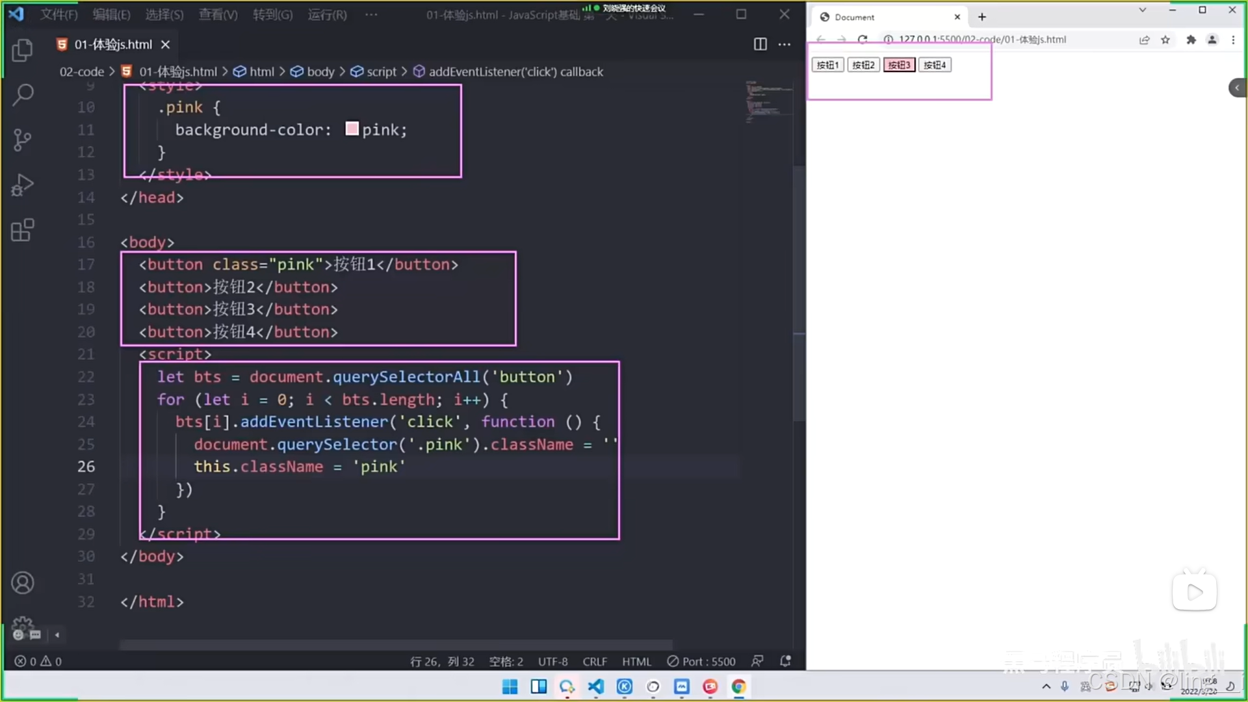
Task: Open notifications bell in status bar
Action: 785,661
